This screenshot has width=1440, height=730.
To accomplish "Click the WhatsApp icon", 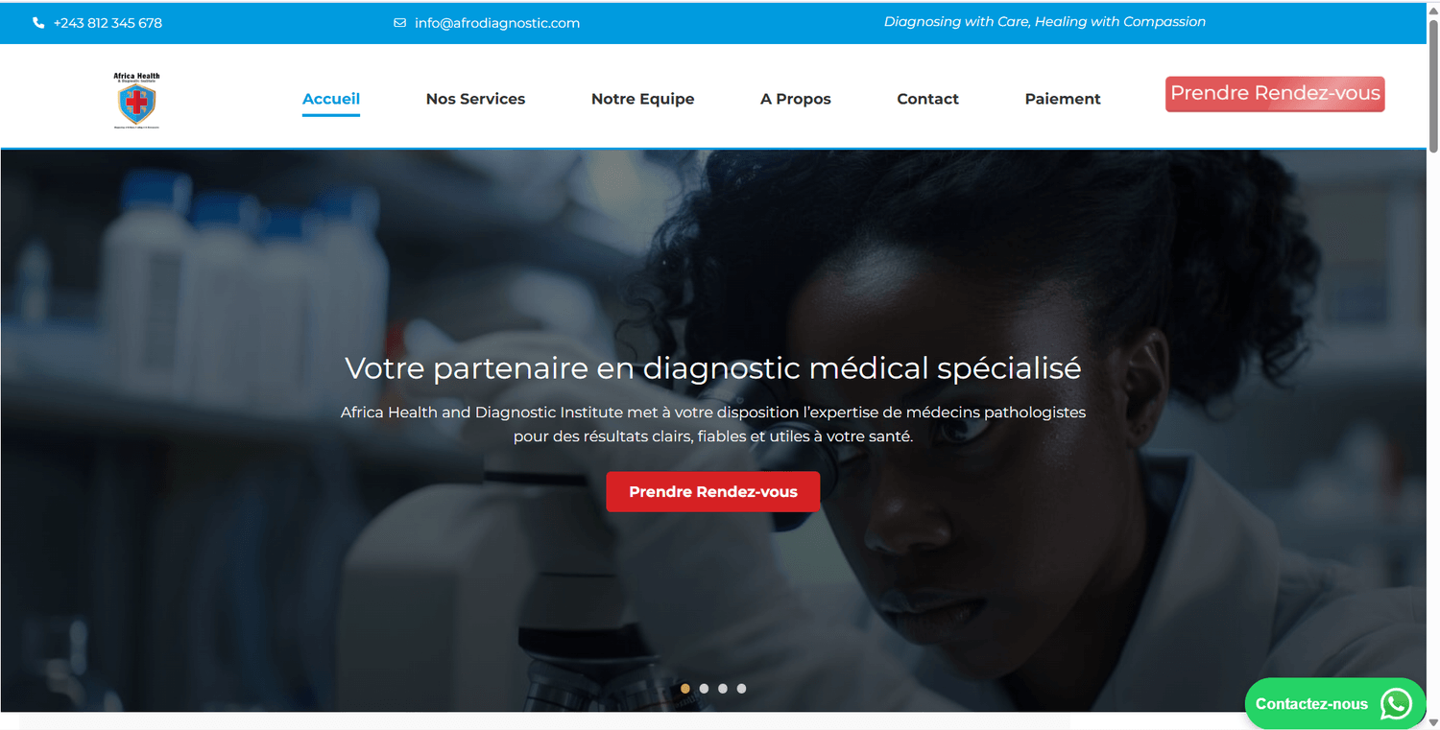I will click(1396, 703).
